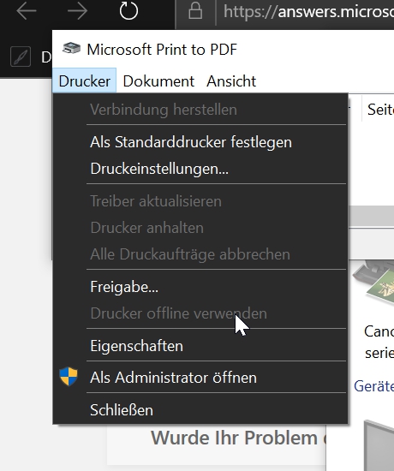Click the browser back arrow

coord(27,11)
